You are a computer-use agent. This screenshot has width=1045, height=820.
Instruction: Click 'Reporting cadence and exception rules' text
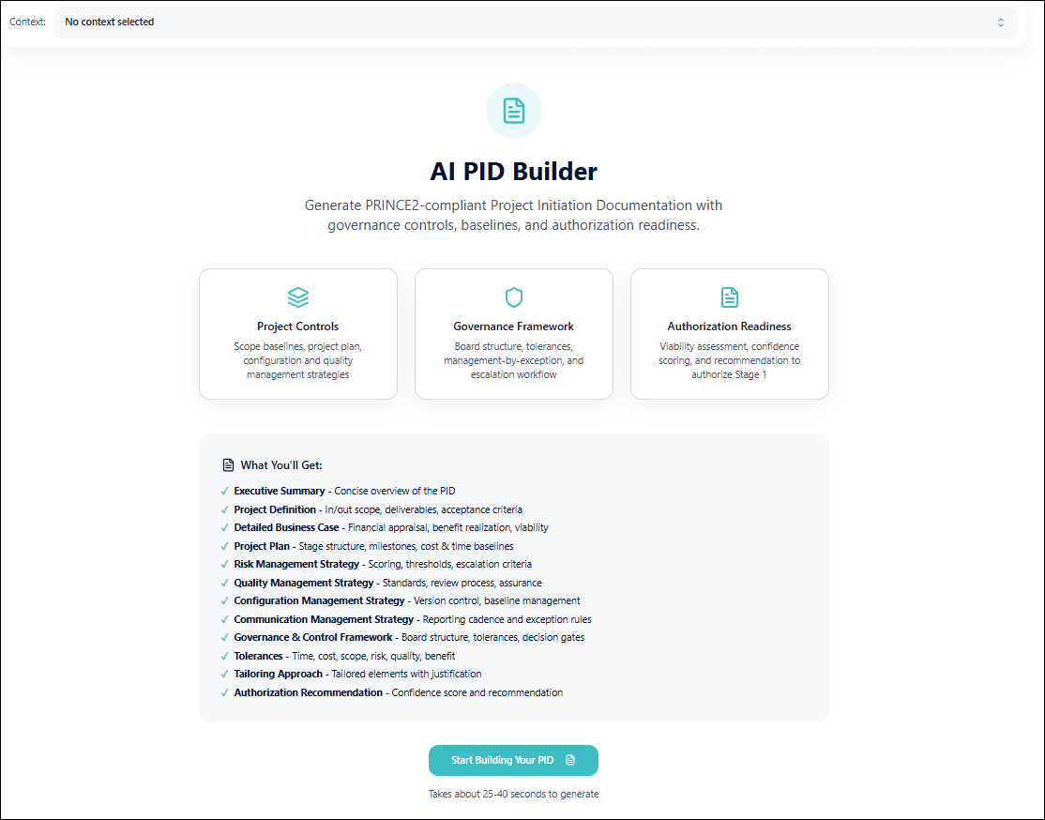507,619
